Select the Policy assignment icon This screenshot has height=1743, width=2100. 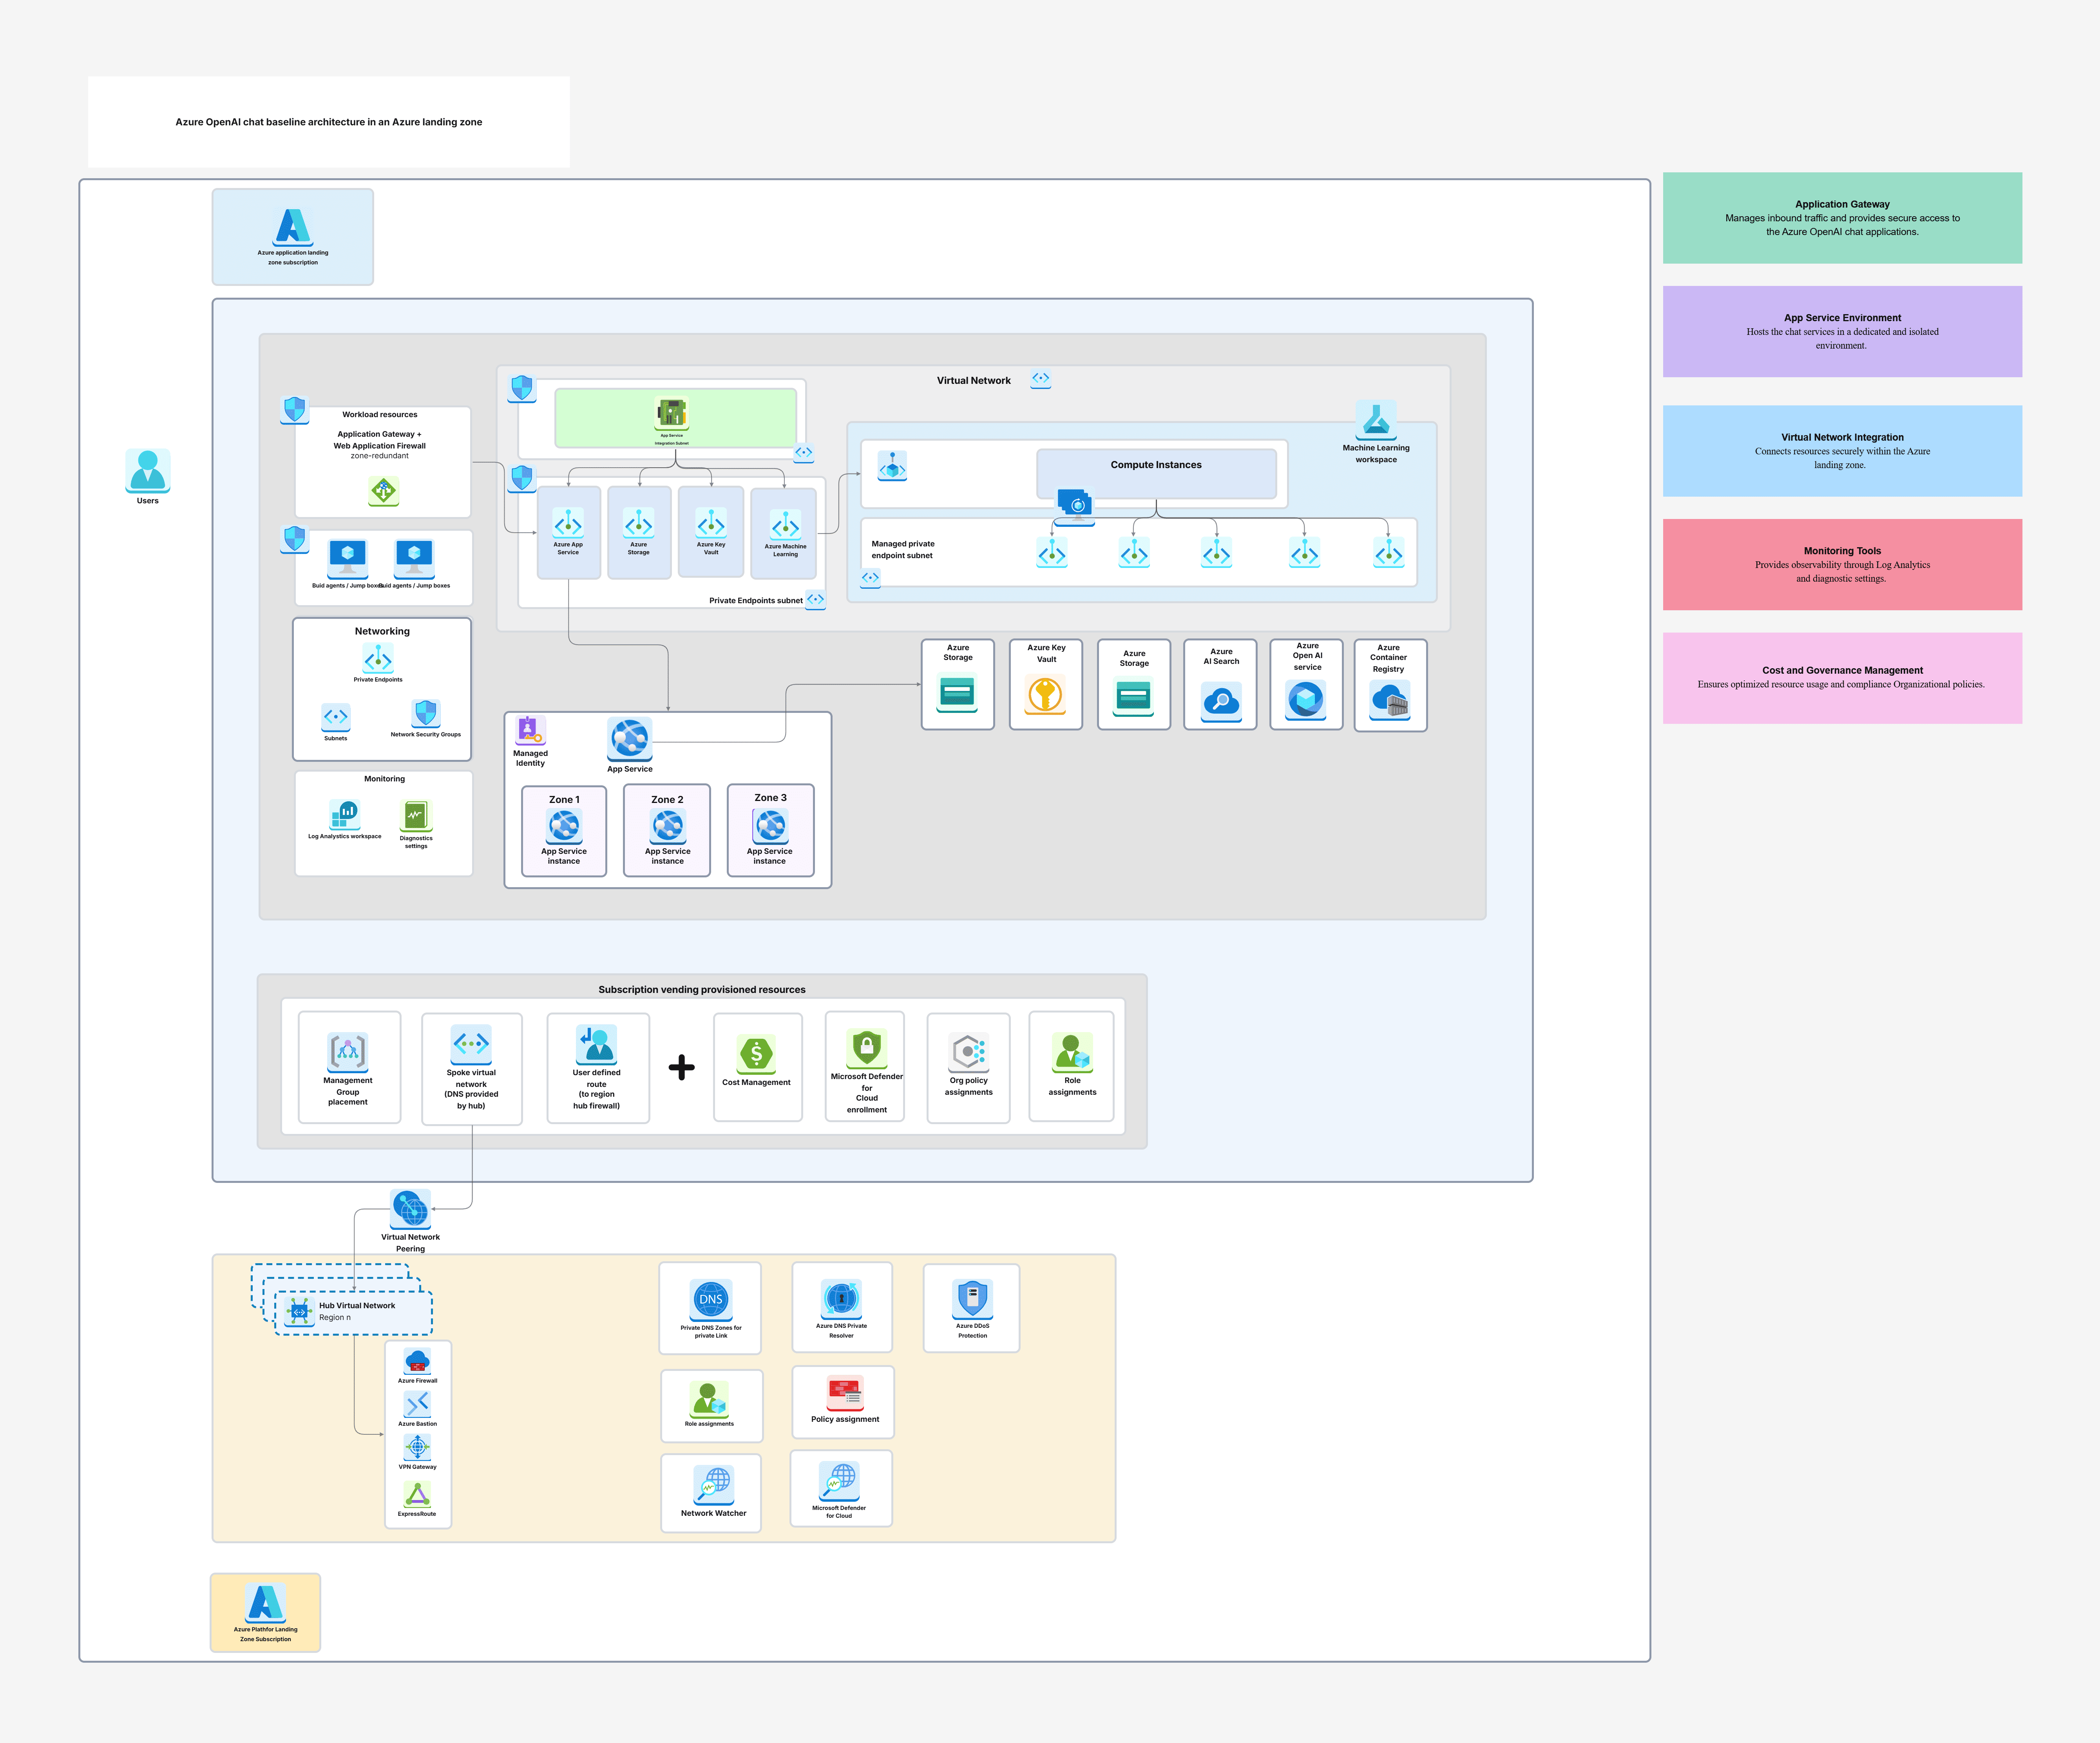click(845, 1392)
